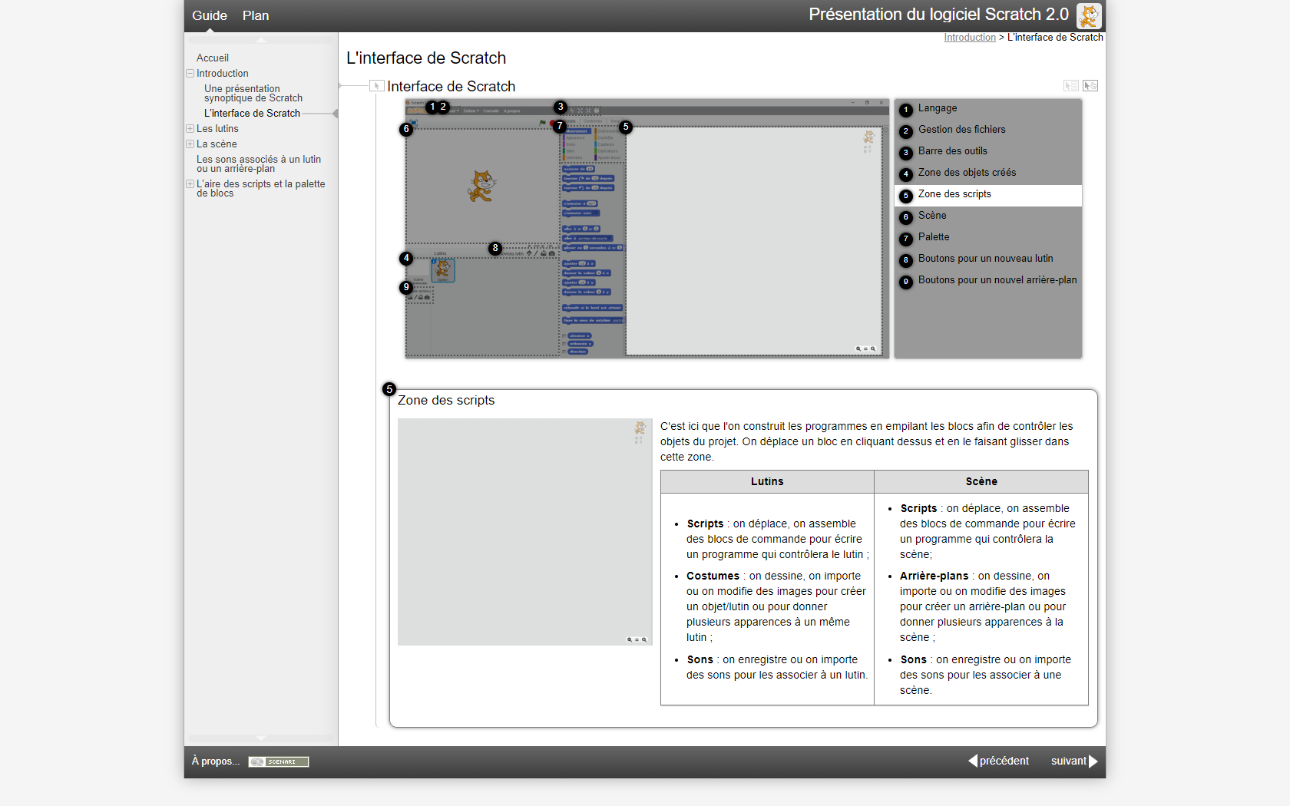Open the Guide tab
1290x806 pixels.
pyautogui.click(x=209, y=15)
